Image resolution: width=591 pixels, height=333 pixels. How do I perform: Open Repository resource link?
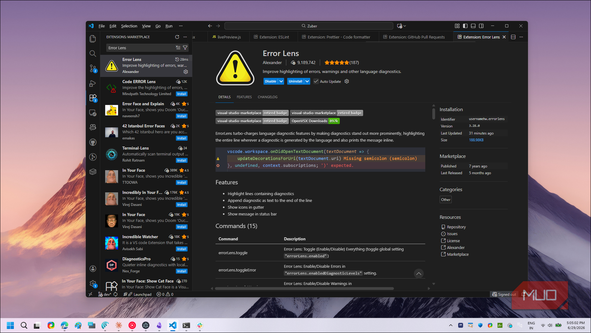[x=456, y=227]
